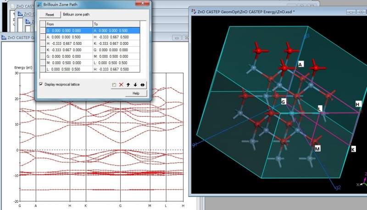The image size is (367, 210).
Task: Click the reverse path direction icon
Action: 143,85
